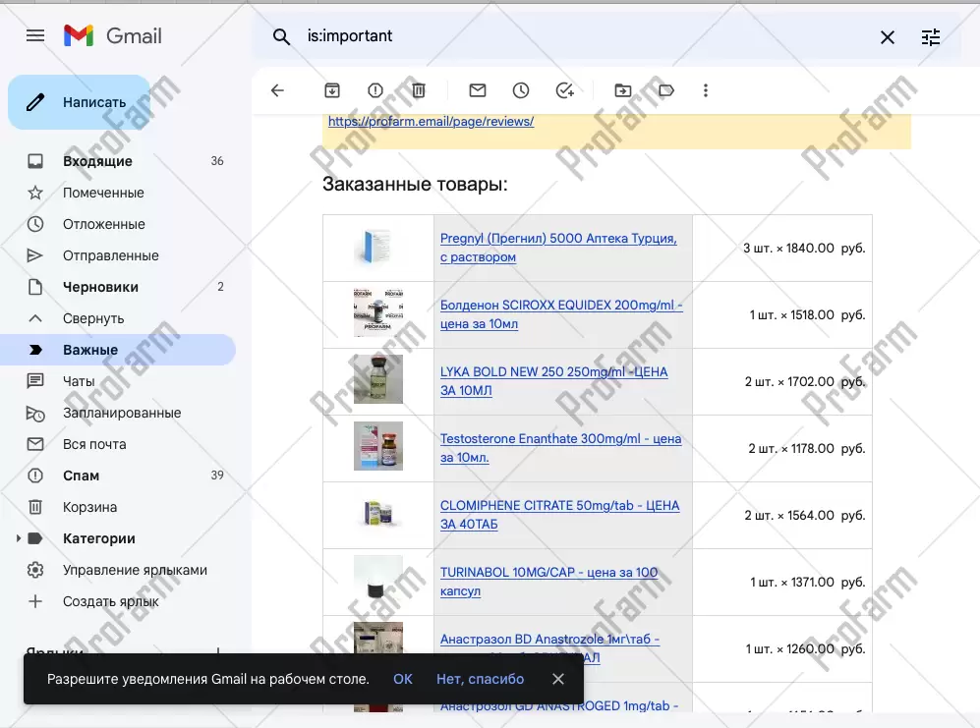Report this email as spam
Viewport: 980px width, 728px height.
click(375, 90)
